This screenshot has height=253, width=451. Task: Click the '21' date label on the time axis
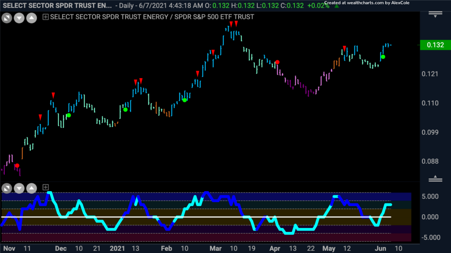[96, 249]
